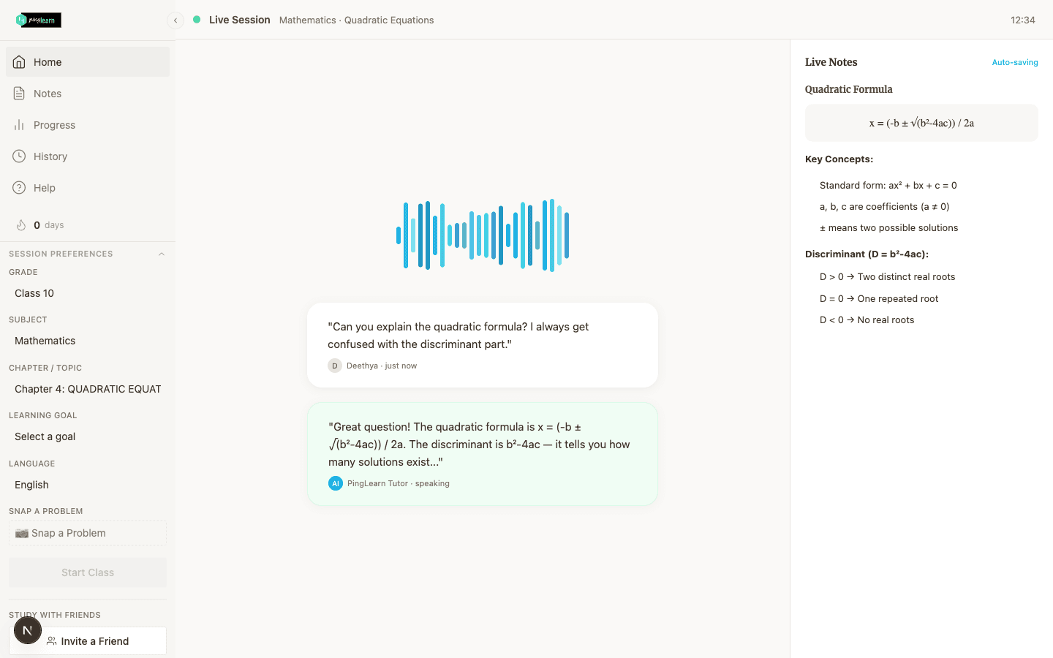Toggle the live session status indicator
Screen dimensions: 1053x658
click(197, 20)
